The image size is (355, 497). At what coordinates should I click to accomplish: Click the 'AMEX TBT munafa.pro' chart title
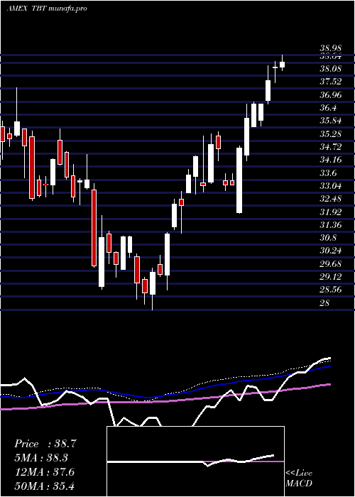(x=47, y=9)
